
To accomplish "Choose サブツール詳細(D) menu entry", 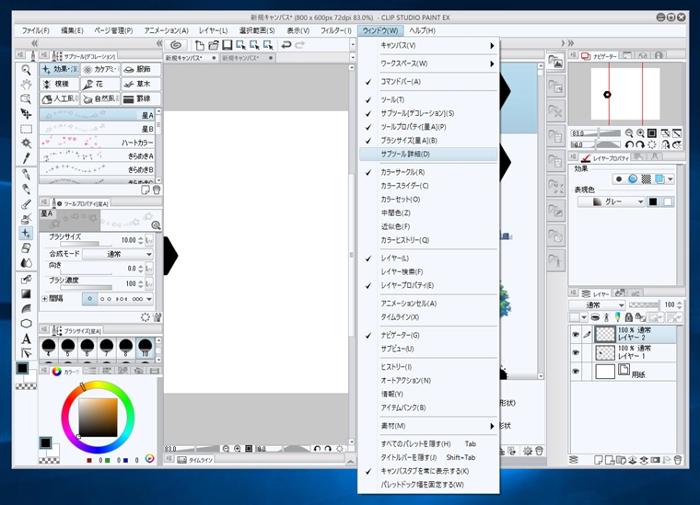I will (x=428, y=155).
